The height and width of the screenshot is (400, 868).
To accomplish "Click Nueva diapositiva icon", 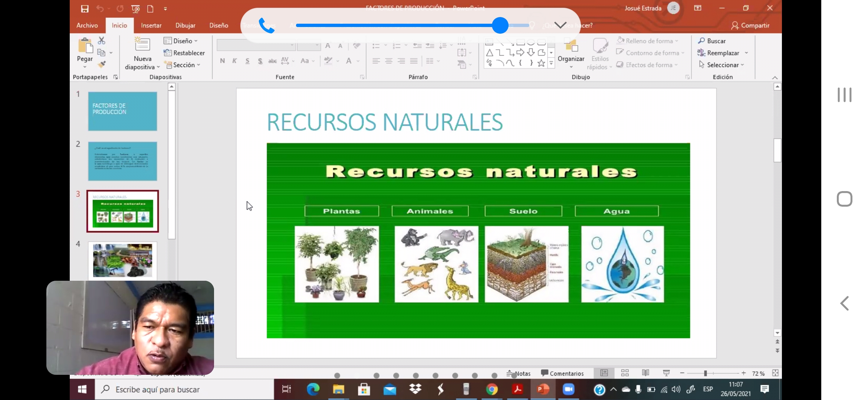I will pos(142,44).
